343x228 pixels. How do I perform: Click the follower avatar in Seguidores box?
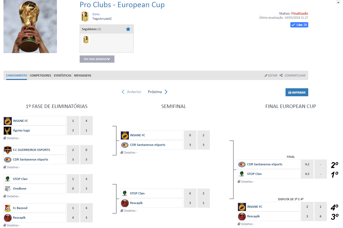86,40
